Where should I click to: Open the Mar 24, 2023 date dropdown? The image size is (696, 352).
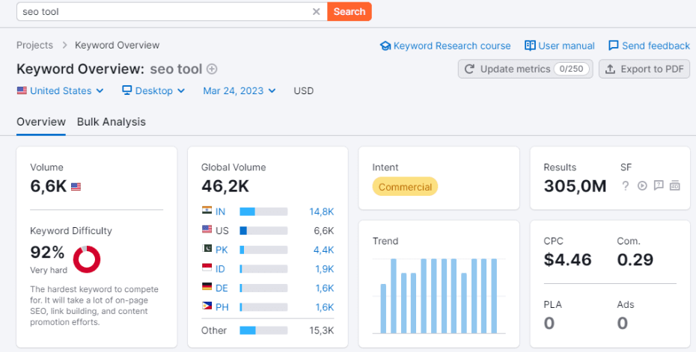(239, 91)
